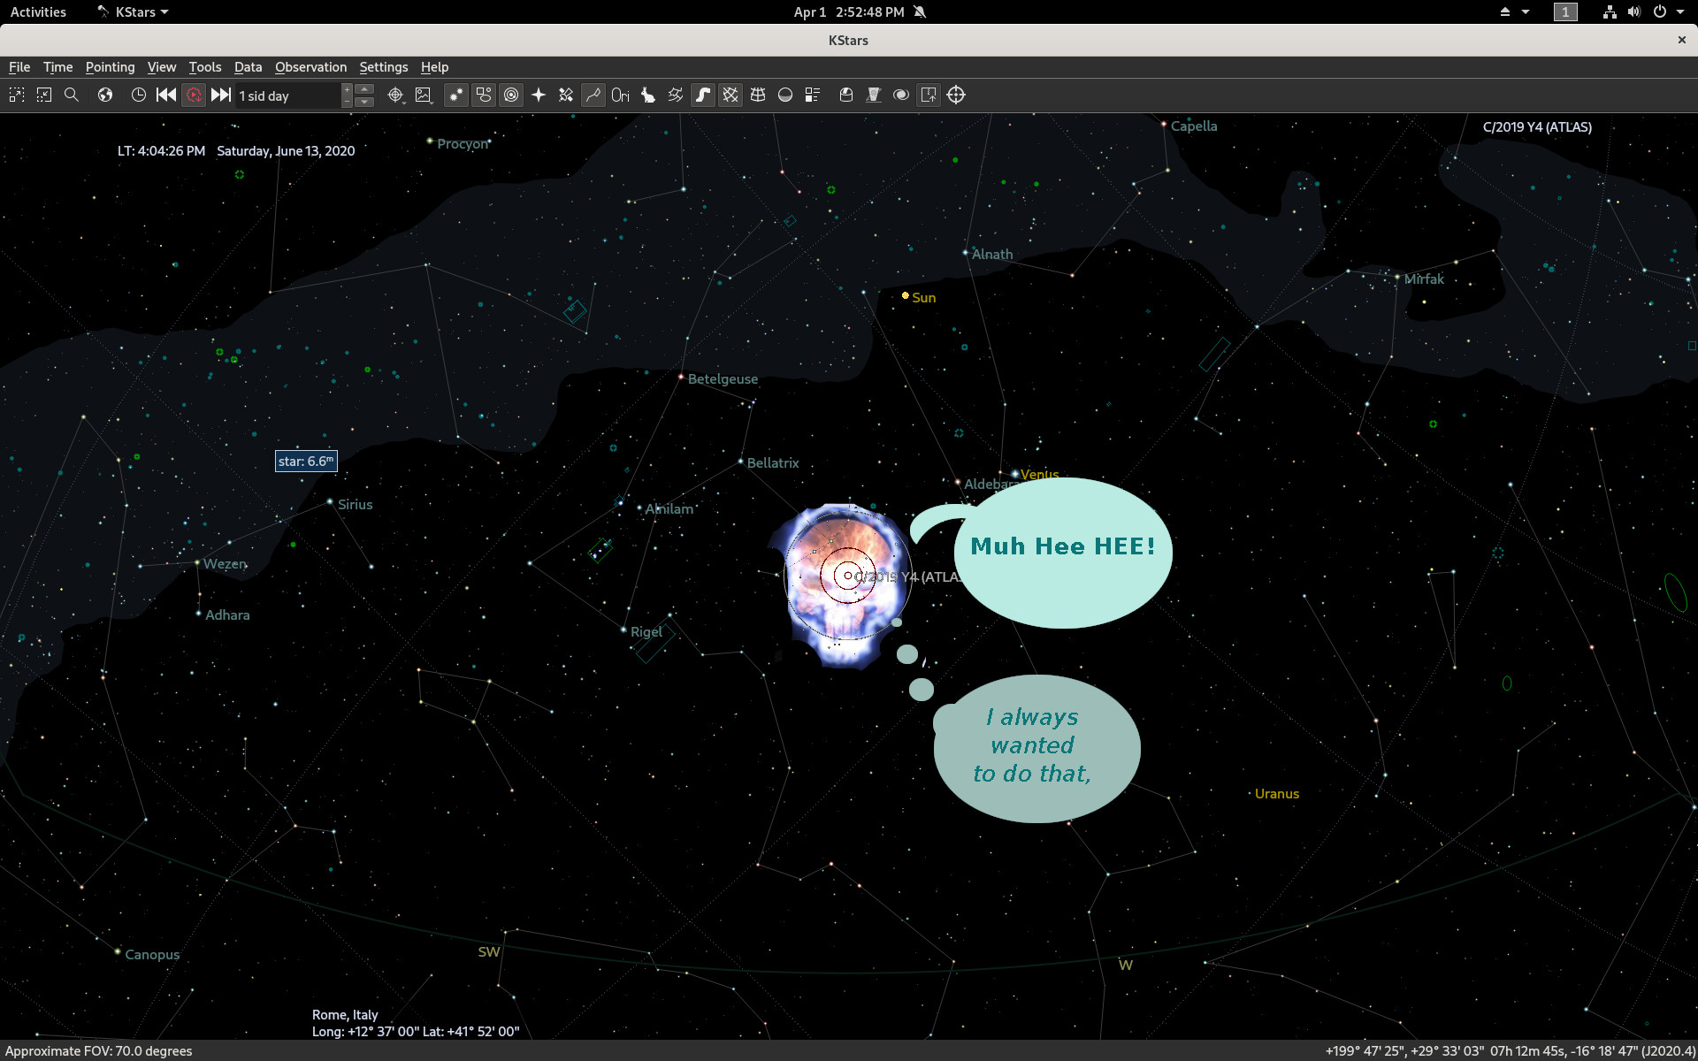Click the Zoom In toolbar icon
The width and height of the screenshot is (1698, 1061).
(17, 95)
